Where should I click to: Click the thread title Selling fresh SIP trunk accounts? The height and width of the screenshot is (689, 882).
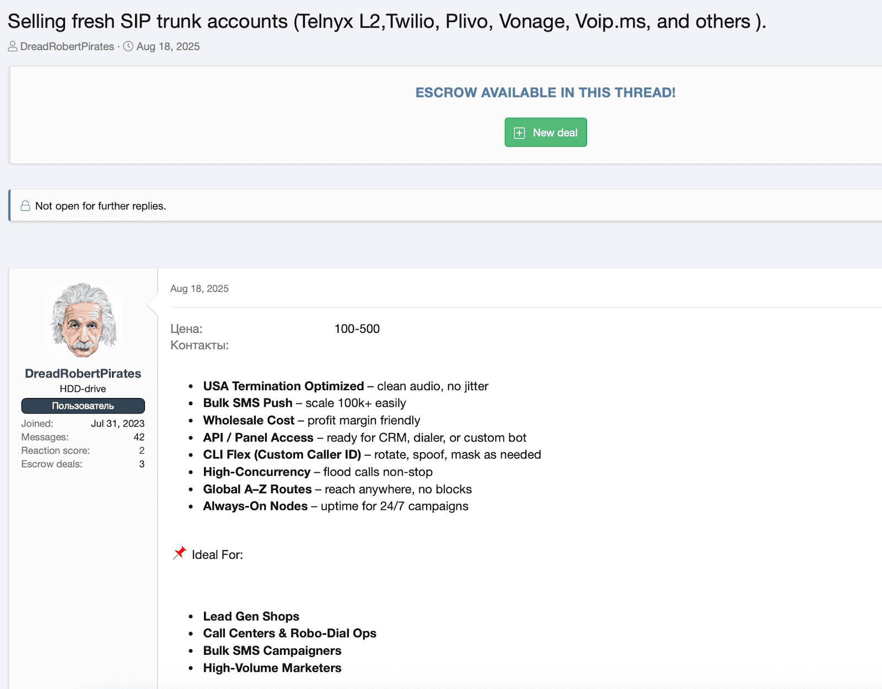point(386,21)
